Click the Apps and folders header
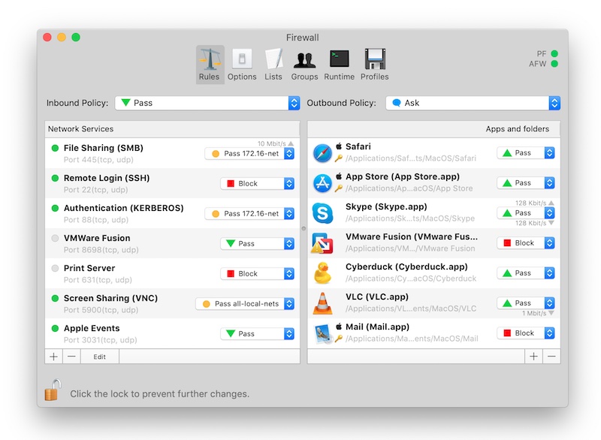 (x=433, y=129)
